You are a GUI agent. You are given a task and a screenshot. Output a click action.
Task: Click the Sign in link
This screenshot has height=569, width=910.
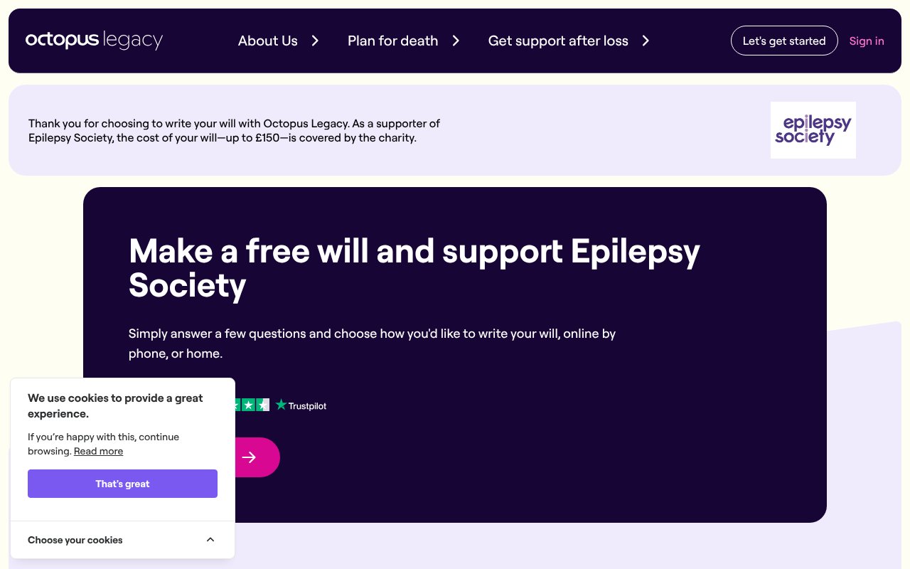tap(867, 41)
